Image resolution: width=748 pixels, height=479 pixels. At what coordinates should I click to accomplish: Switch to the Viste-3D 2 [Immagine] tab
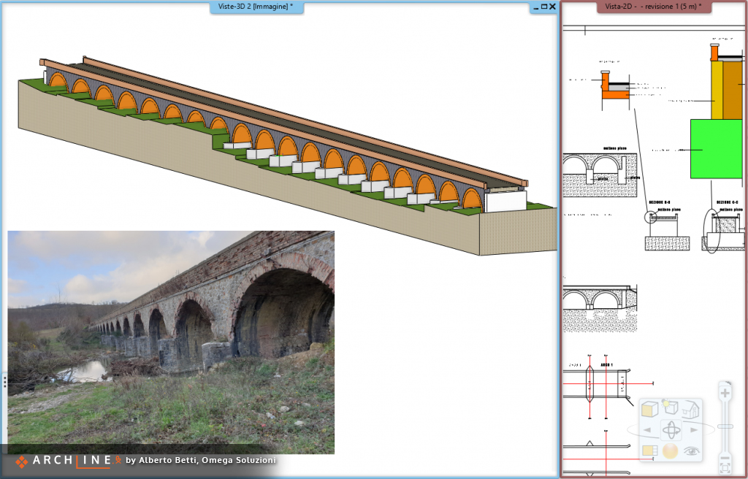(x=256, y=6)
